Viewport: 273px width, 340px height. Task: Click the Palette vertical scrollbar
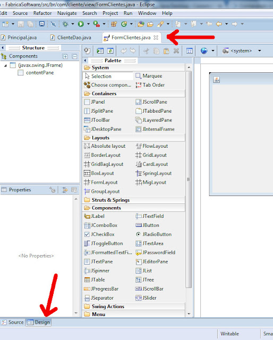189,180
